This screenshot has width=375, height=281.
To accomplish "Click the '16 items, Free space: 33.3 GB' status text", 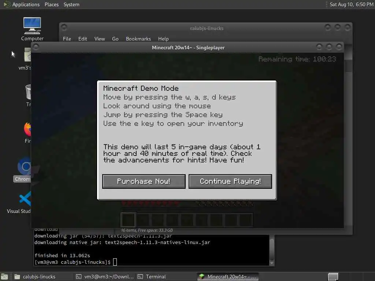I will (x=147, y=231).
